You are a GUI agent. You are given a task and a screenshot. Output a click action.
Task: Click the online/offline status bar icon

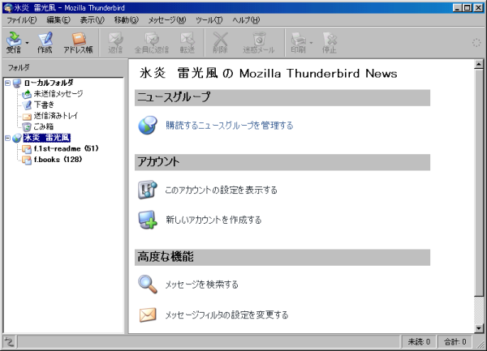[9, 342]
